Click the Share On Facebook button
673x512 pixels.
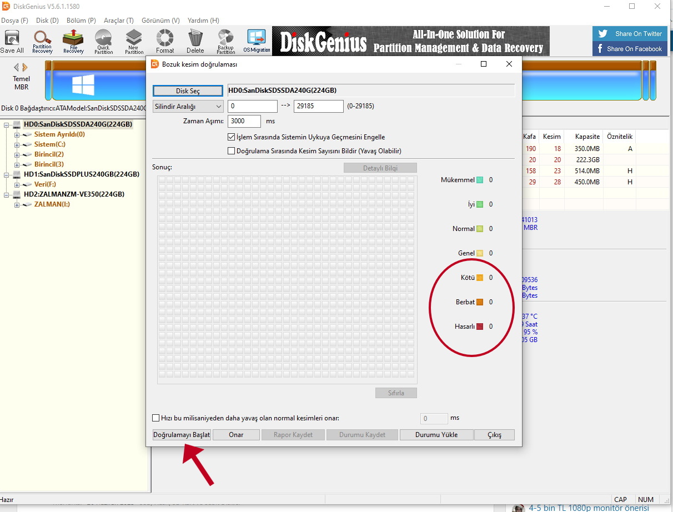(630, 49)
